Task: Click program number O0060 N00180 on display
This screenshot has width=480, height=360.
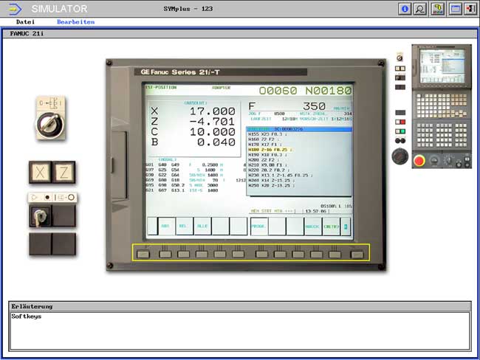Action: [x=305, y=91]
